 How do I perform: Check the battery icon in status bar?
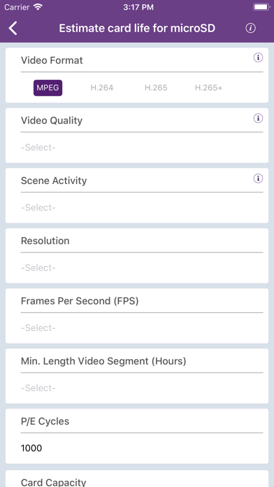[261, 7]
